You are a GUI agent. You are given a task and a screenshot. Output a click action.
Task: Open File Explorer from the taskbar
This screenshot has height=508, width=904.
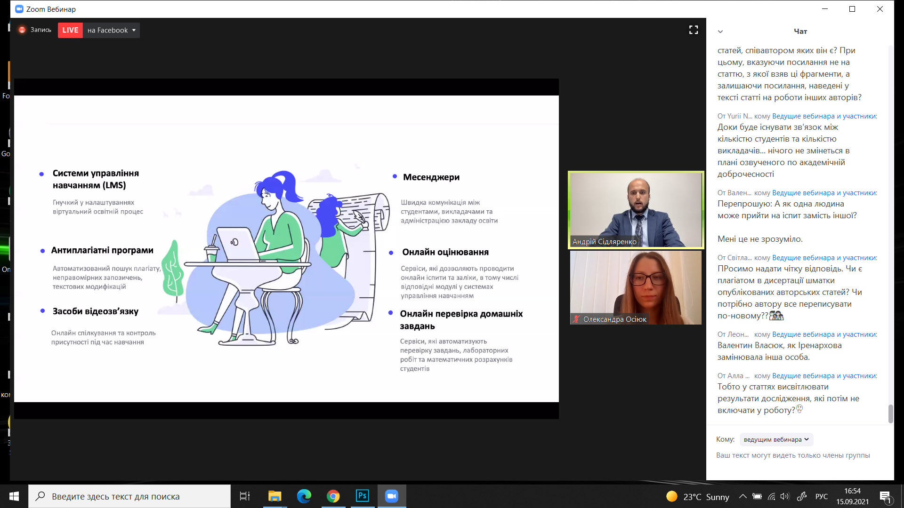(x=274, y=496)
